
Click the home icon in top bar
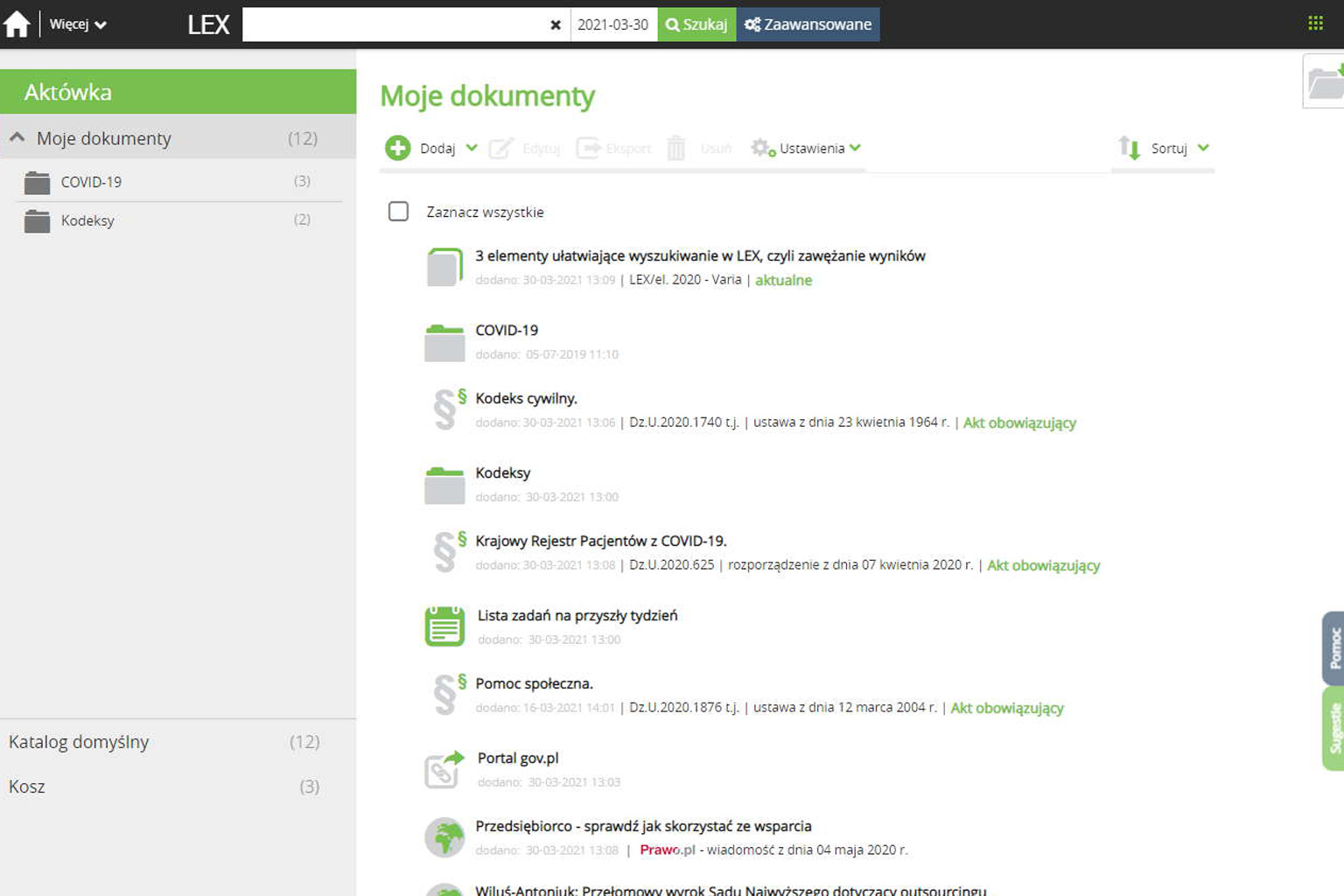pyautogui.click(x=17, y=24)
